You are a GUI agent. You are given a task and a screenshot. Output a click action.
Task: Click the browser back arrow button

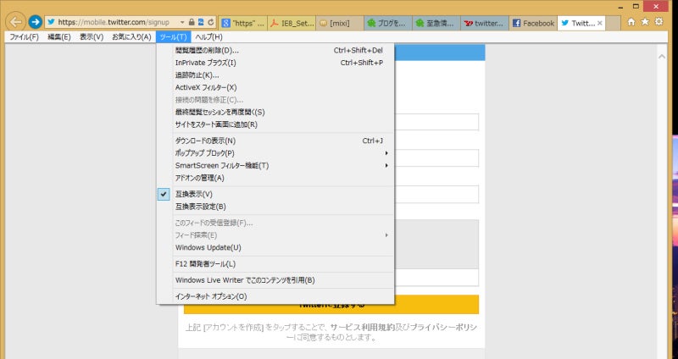click(14, 22)
